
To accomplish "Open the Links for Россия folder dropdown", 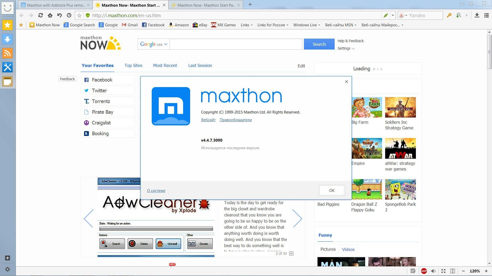I will [x=273, y=25].
